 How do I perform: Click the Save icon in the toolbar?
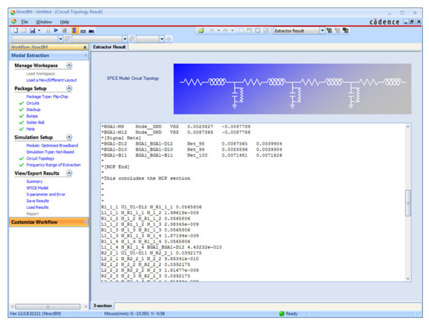click(x=32, y=31)
